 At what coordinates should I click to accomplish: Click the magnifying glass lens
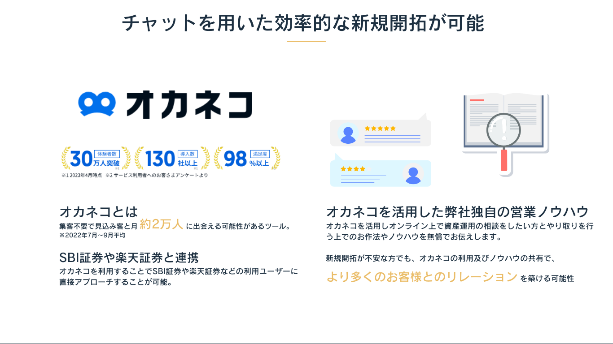[504, 129]
